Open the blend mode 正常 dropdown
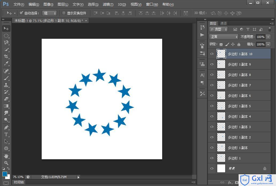The image size is (276, 186). pyautogui.click(x=224, y=37)
